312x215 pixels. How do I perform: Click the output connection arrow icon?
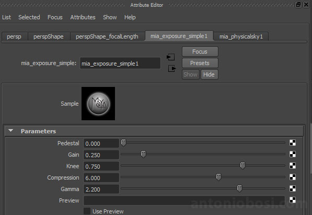click(x=172, y=69)
